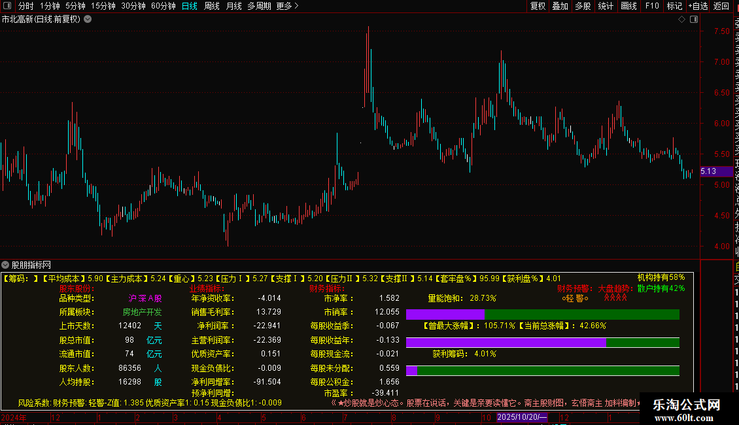739x425 pixels.
Task: Click the 2024年 label on time axis
Action: [14, 417]
